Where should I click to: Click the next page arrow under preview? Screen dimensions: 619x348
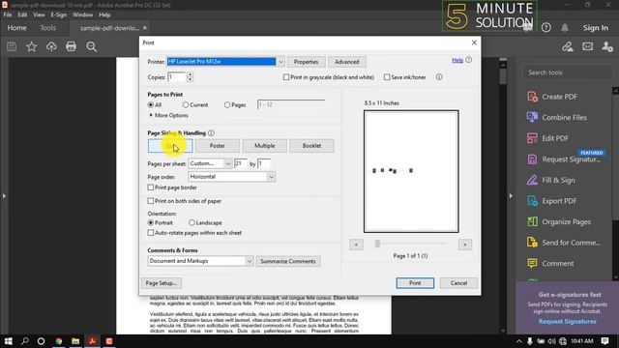[465, 245]
